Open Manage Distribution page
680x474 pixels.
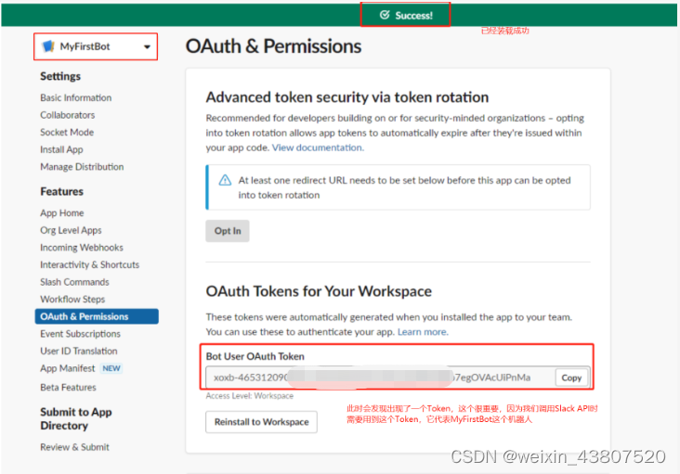(x=82, y=167)
